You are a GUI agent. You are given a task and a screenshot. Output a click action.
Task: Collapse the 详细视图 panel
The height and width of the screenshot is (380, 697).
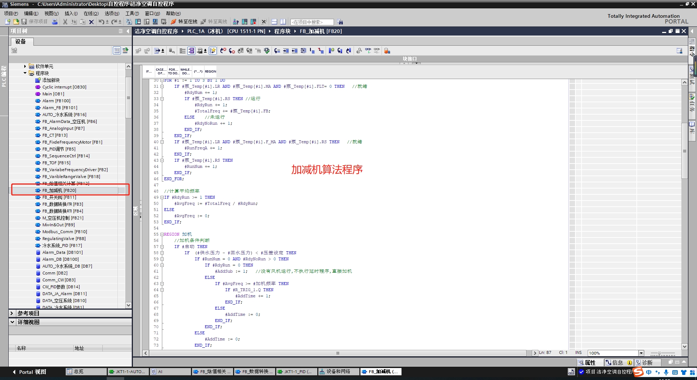tap(12, 322)
